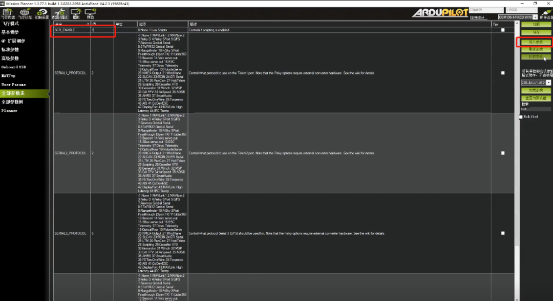Viewport: 553px width, 301px height.
Task: Switch to the Onboard OSD page
Action: [13, 67]
